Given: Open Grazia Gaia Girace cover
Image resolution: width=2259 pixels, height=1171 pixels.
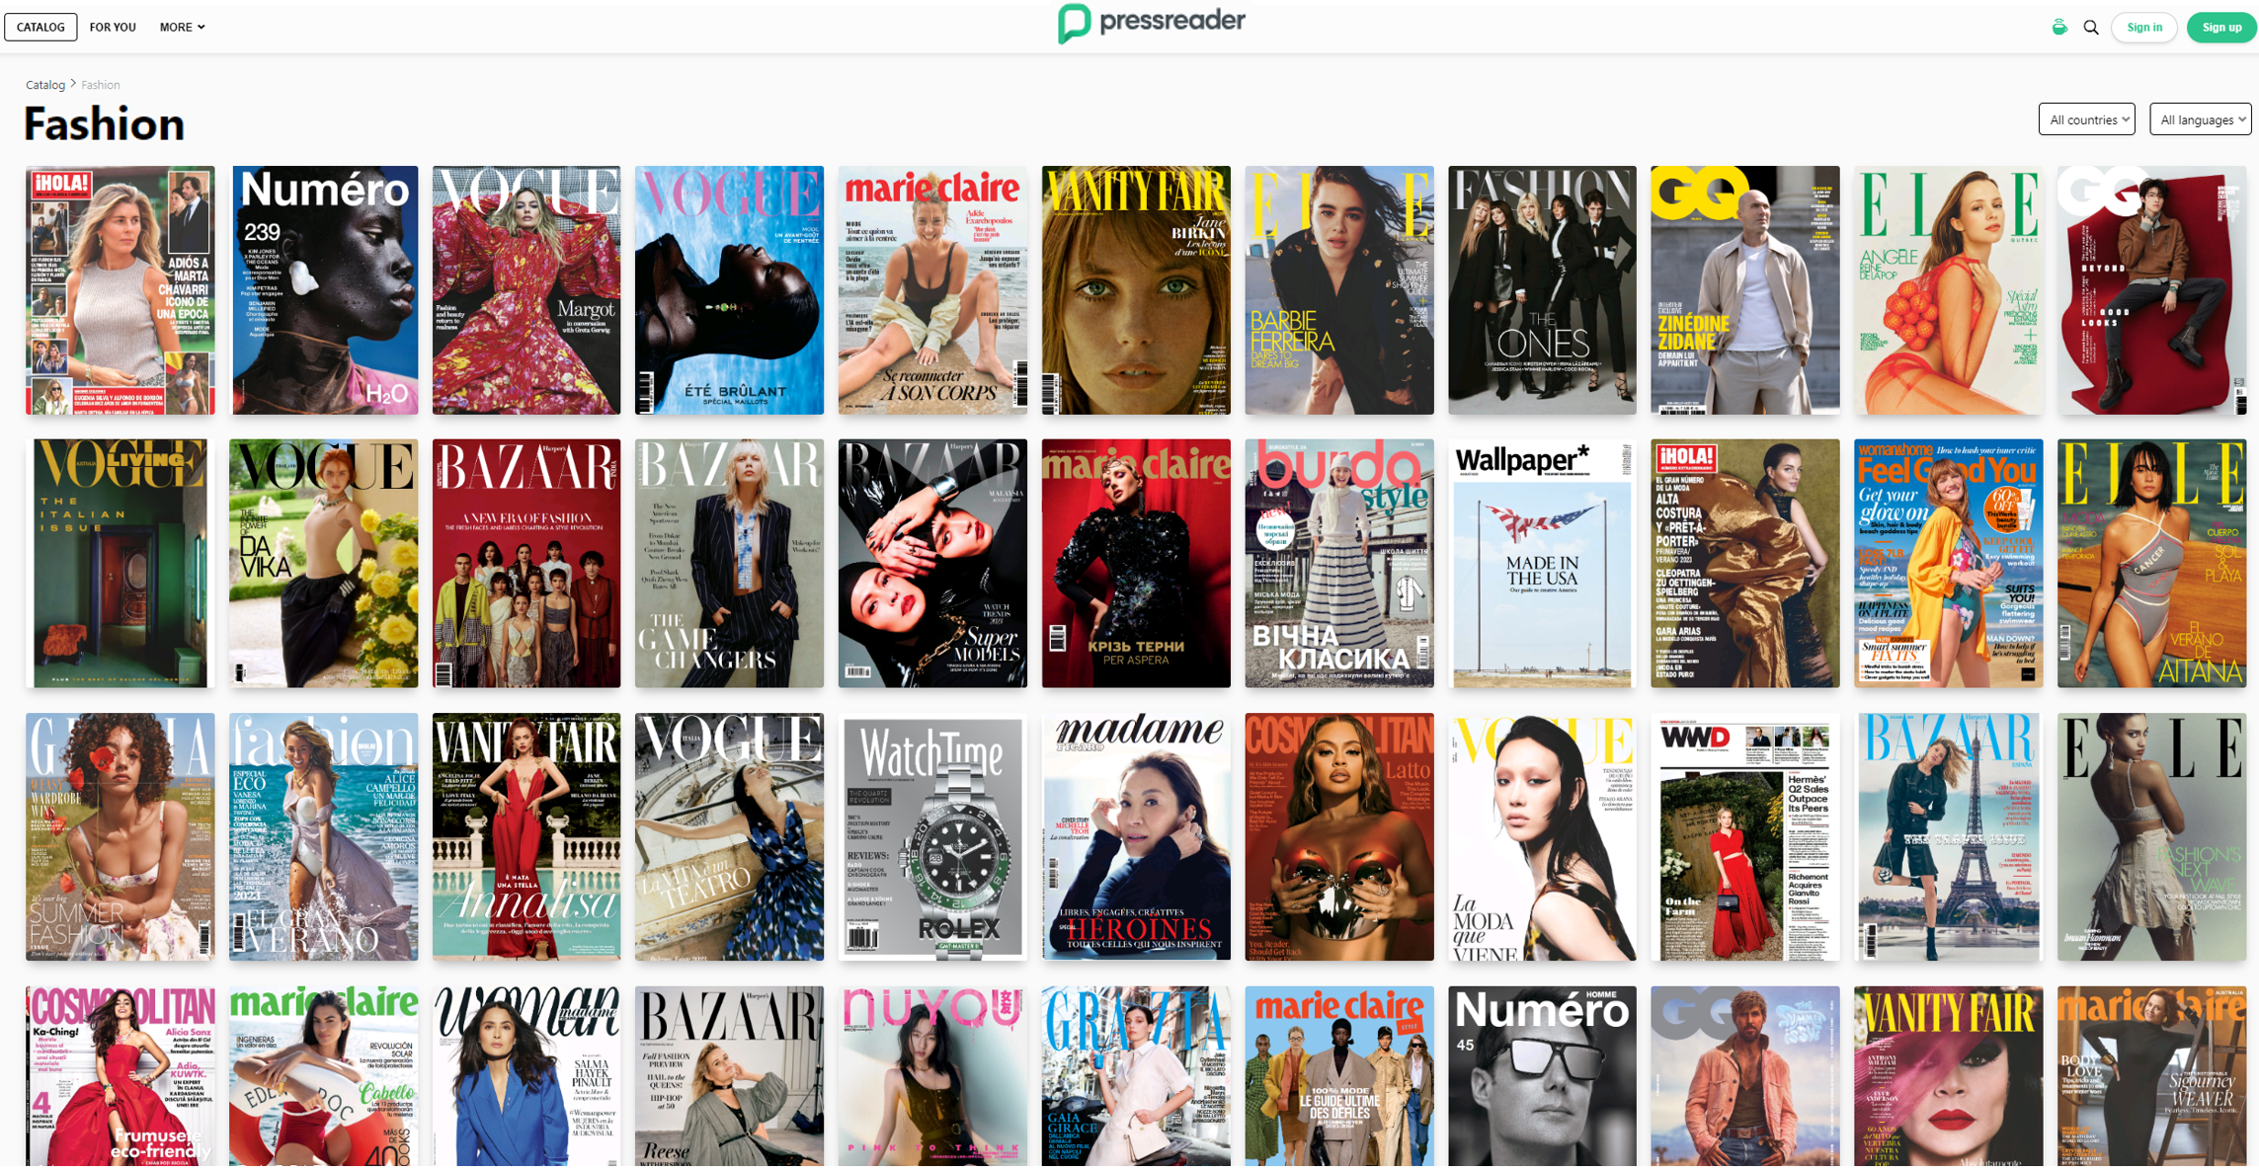Looking at the screenshot, I should 1136,1077.
